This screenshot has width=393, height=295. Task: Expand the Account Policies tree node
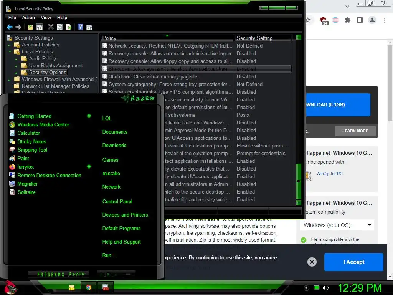pos(9,45)
